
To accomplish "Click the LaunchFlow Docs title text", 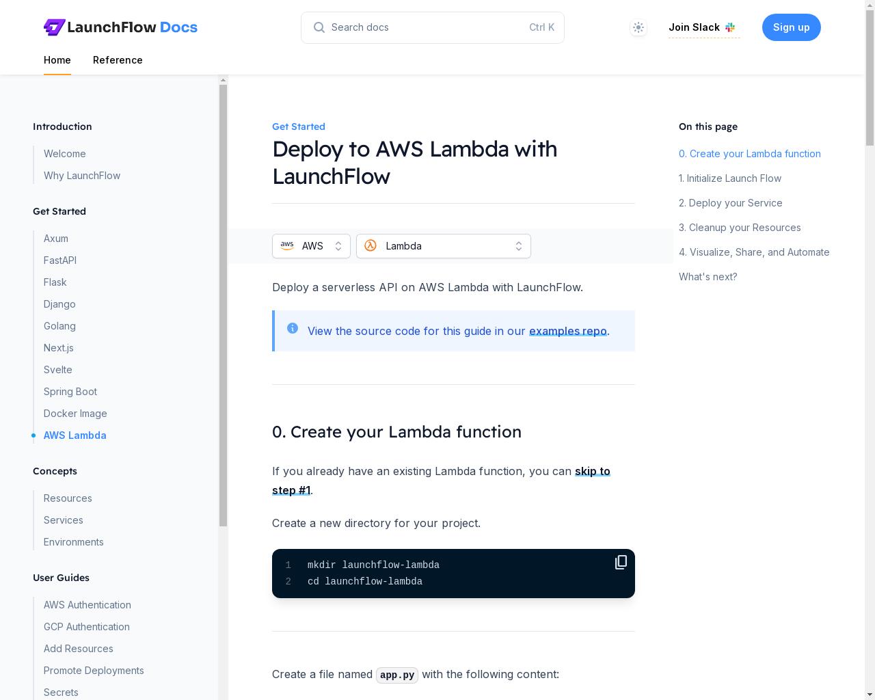I will point(132,27).
